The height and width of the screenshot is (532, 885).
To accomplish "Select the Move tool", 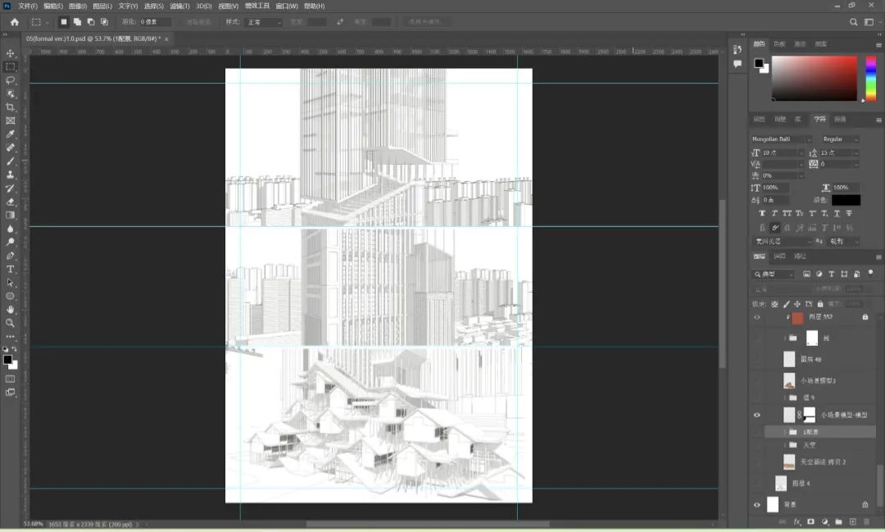I will (10, 53).
